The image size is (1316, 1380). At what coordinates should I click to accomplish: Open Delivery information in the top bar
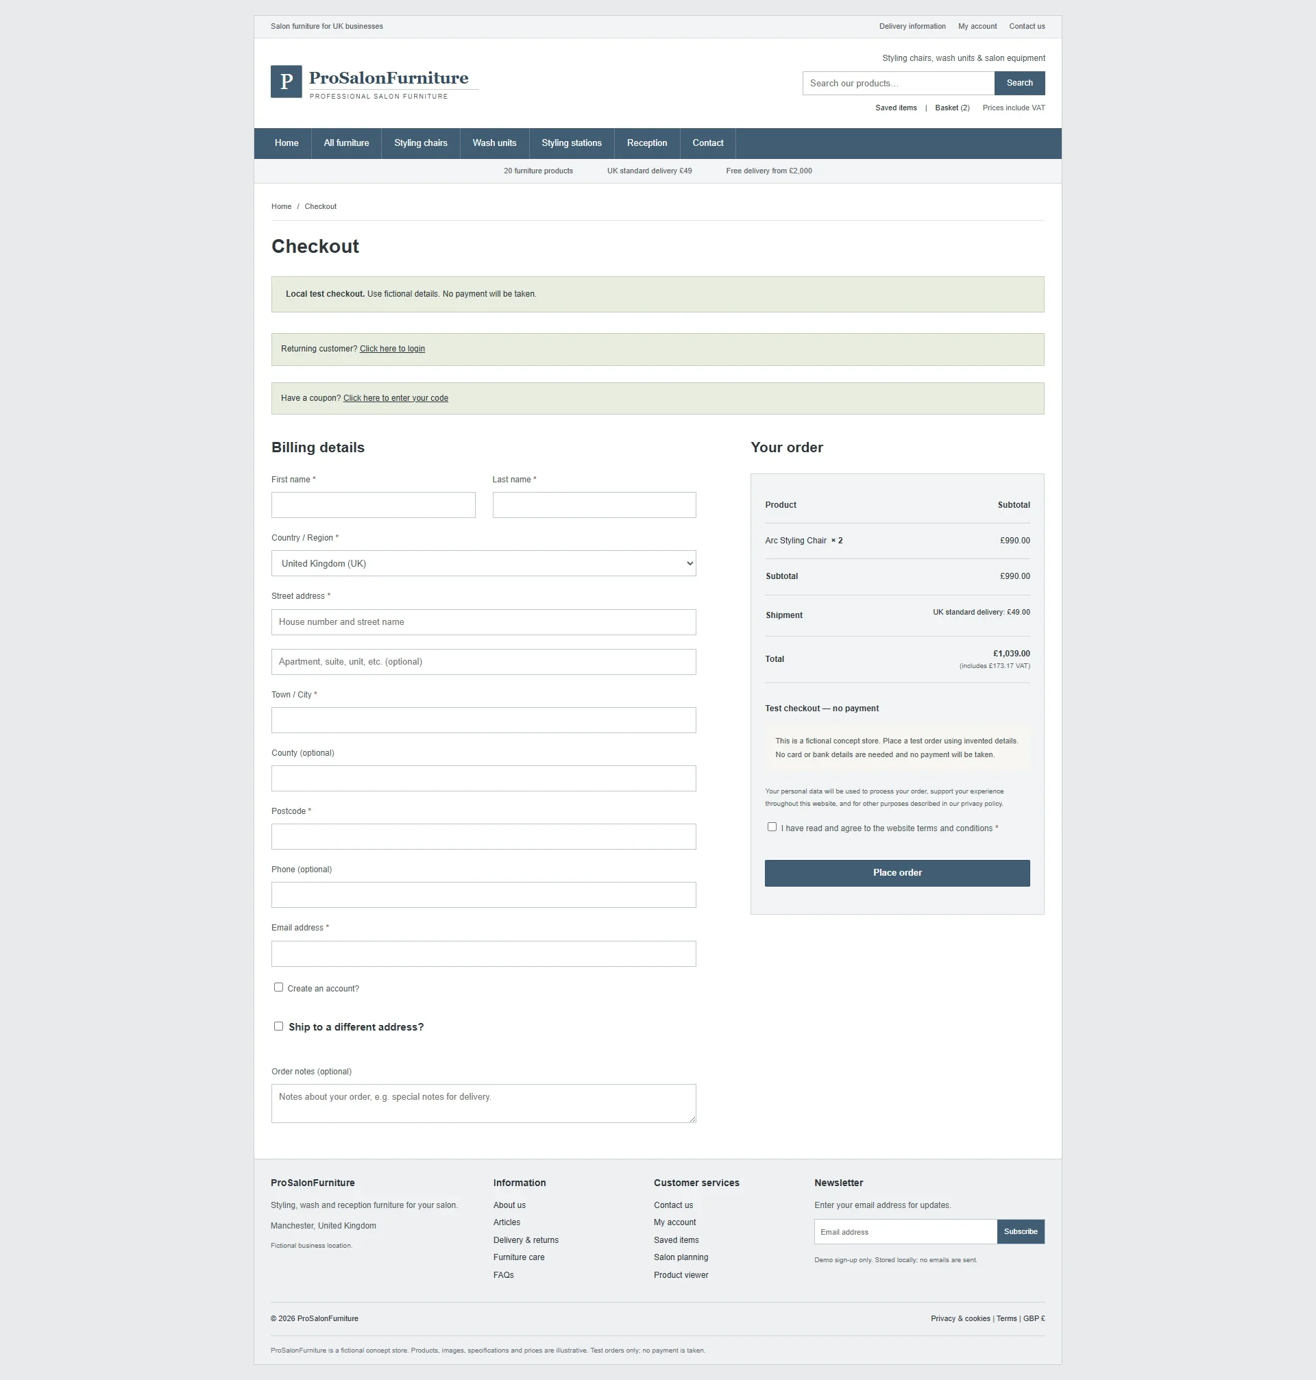pyautogui.click(x=912, y=27)
